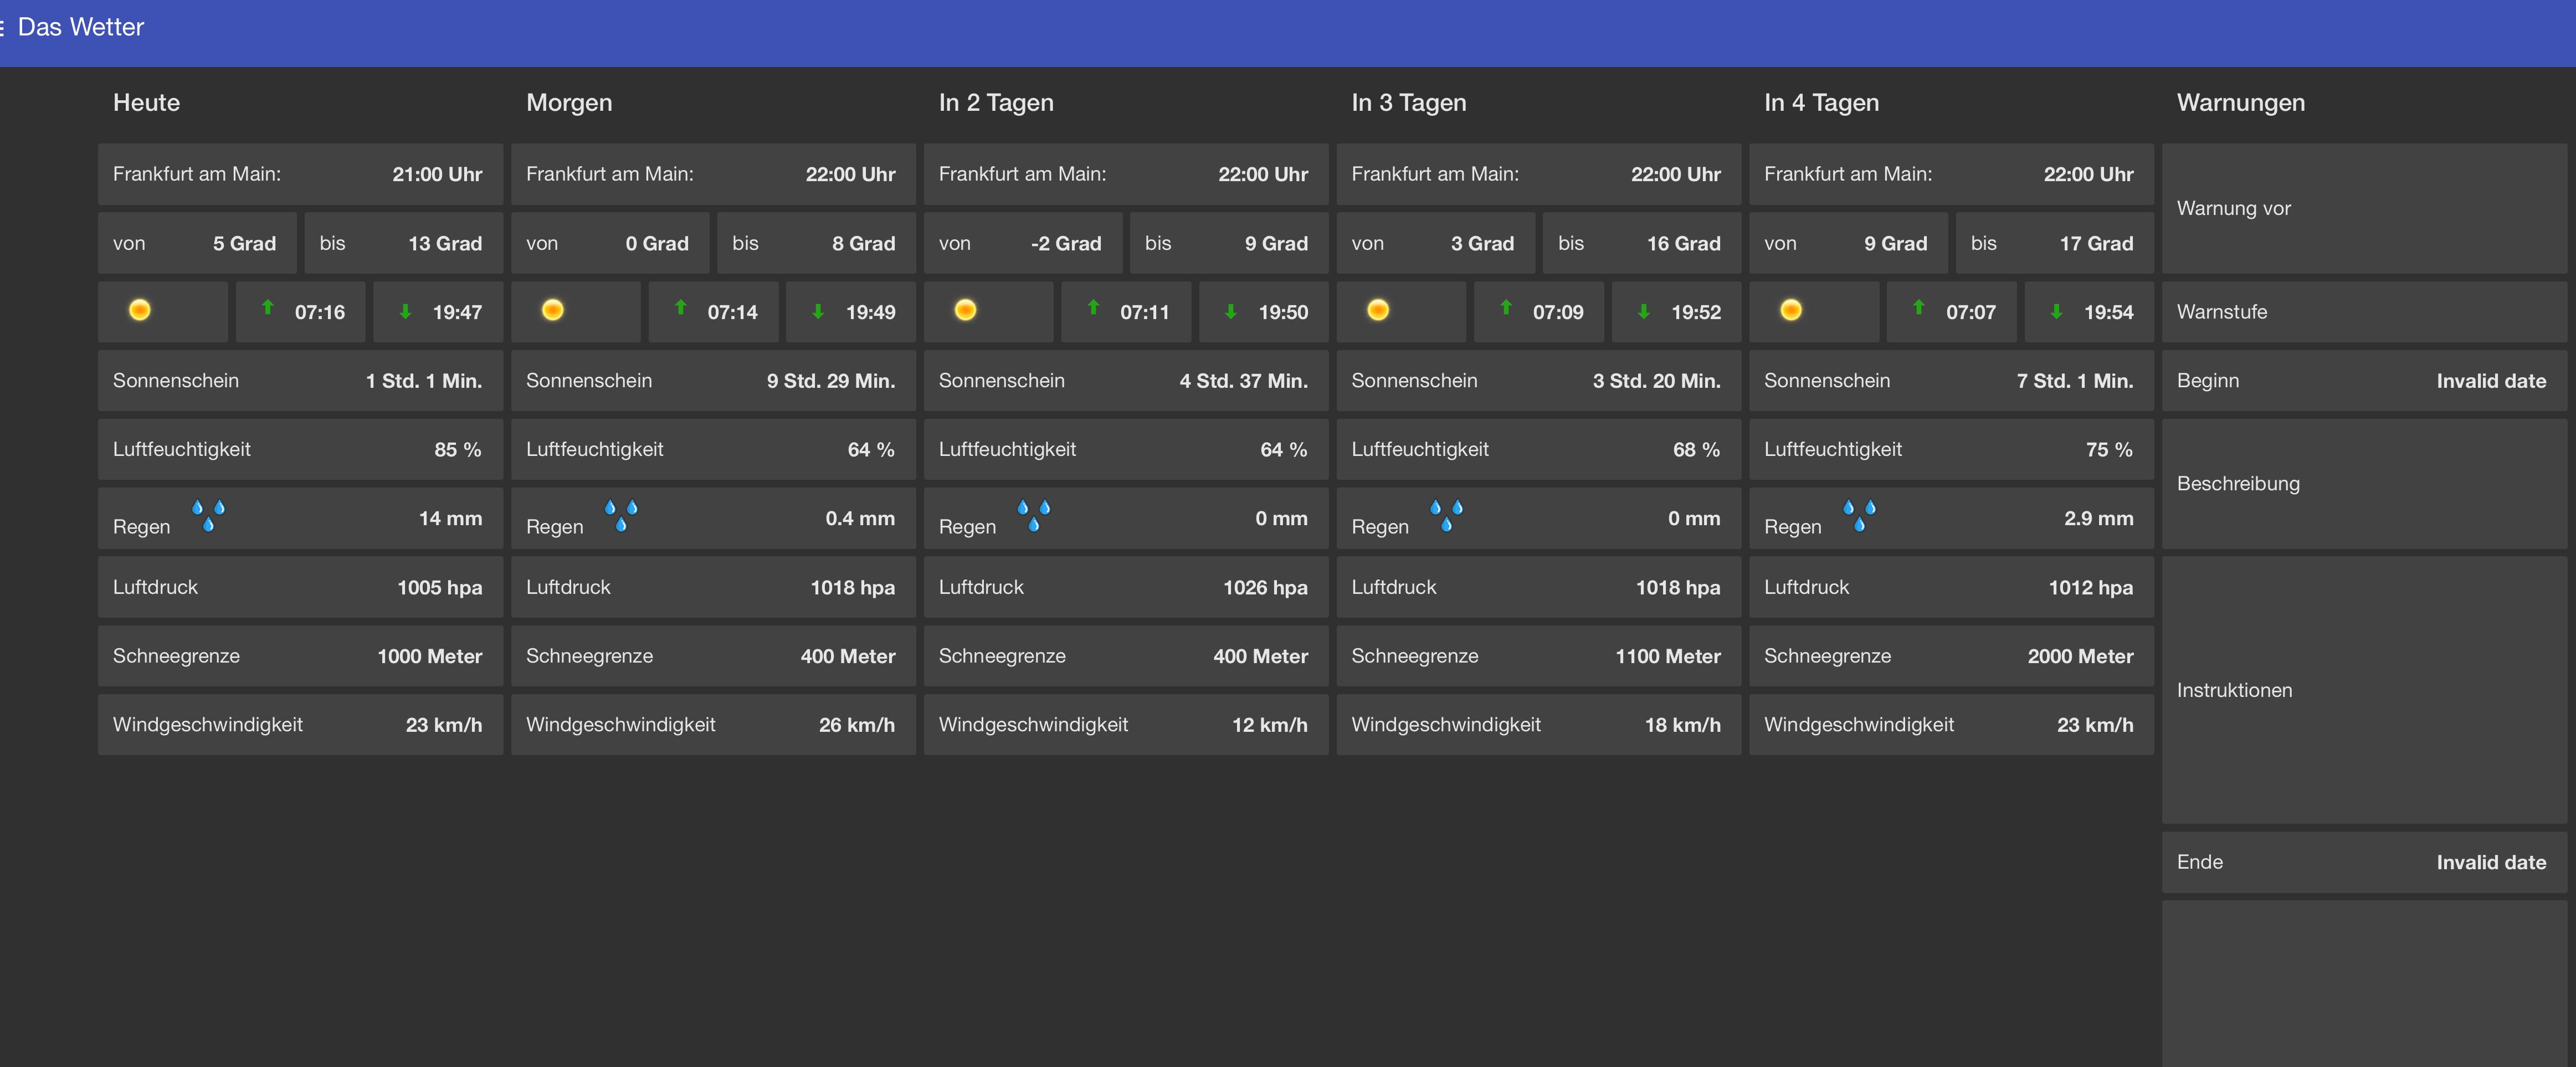Click the sun icon in In 3 Tagen column
Image resolution: width=2576 pixels, height=1067 pixels.
[1378, 310]
